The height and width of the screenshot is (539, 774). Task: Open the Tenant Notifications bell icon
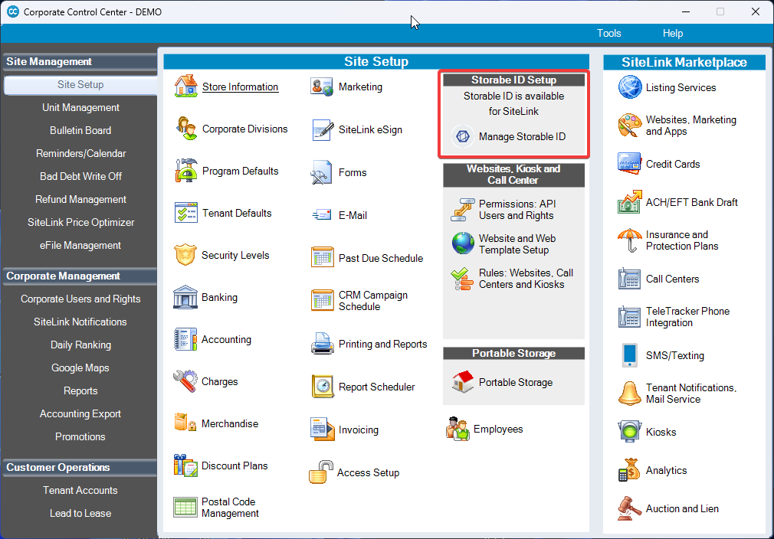630,394
